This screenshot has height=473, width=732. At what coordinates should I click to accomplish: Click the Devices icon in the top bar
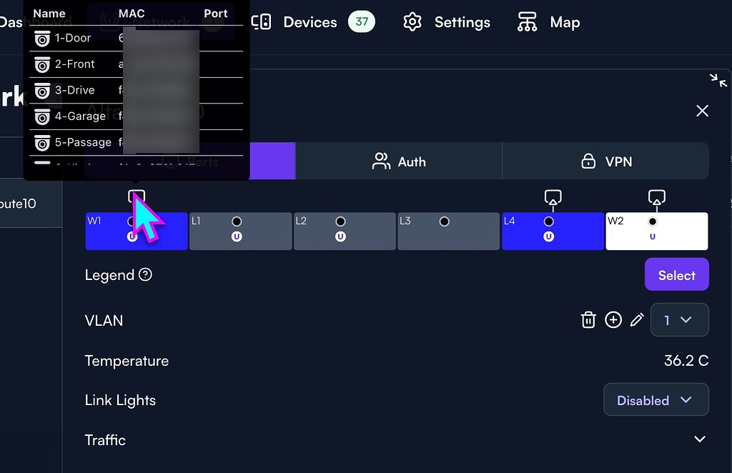coord(261,21)
